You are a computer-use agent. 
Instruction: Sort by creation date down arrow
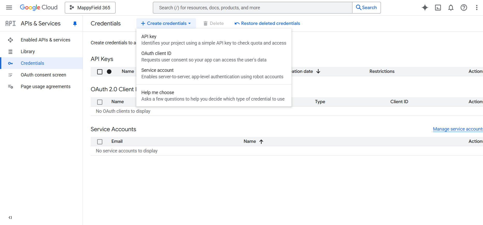(318, 71)
